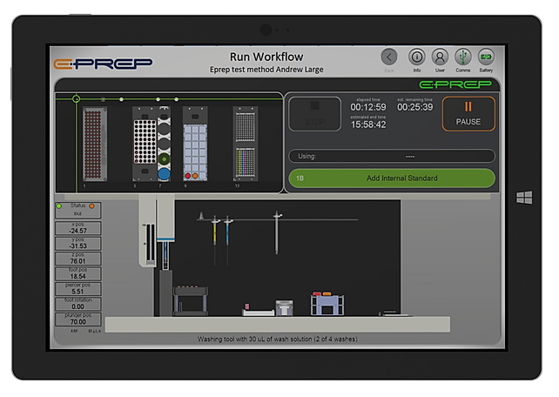559x397 pixels.
Task: Open the User profile icon
Action: tap(440, 57)
